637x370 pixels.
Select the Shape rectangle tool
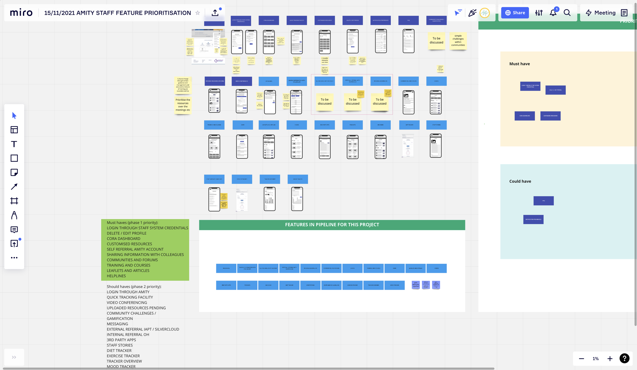[x=14, y=158]
